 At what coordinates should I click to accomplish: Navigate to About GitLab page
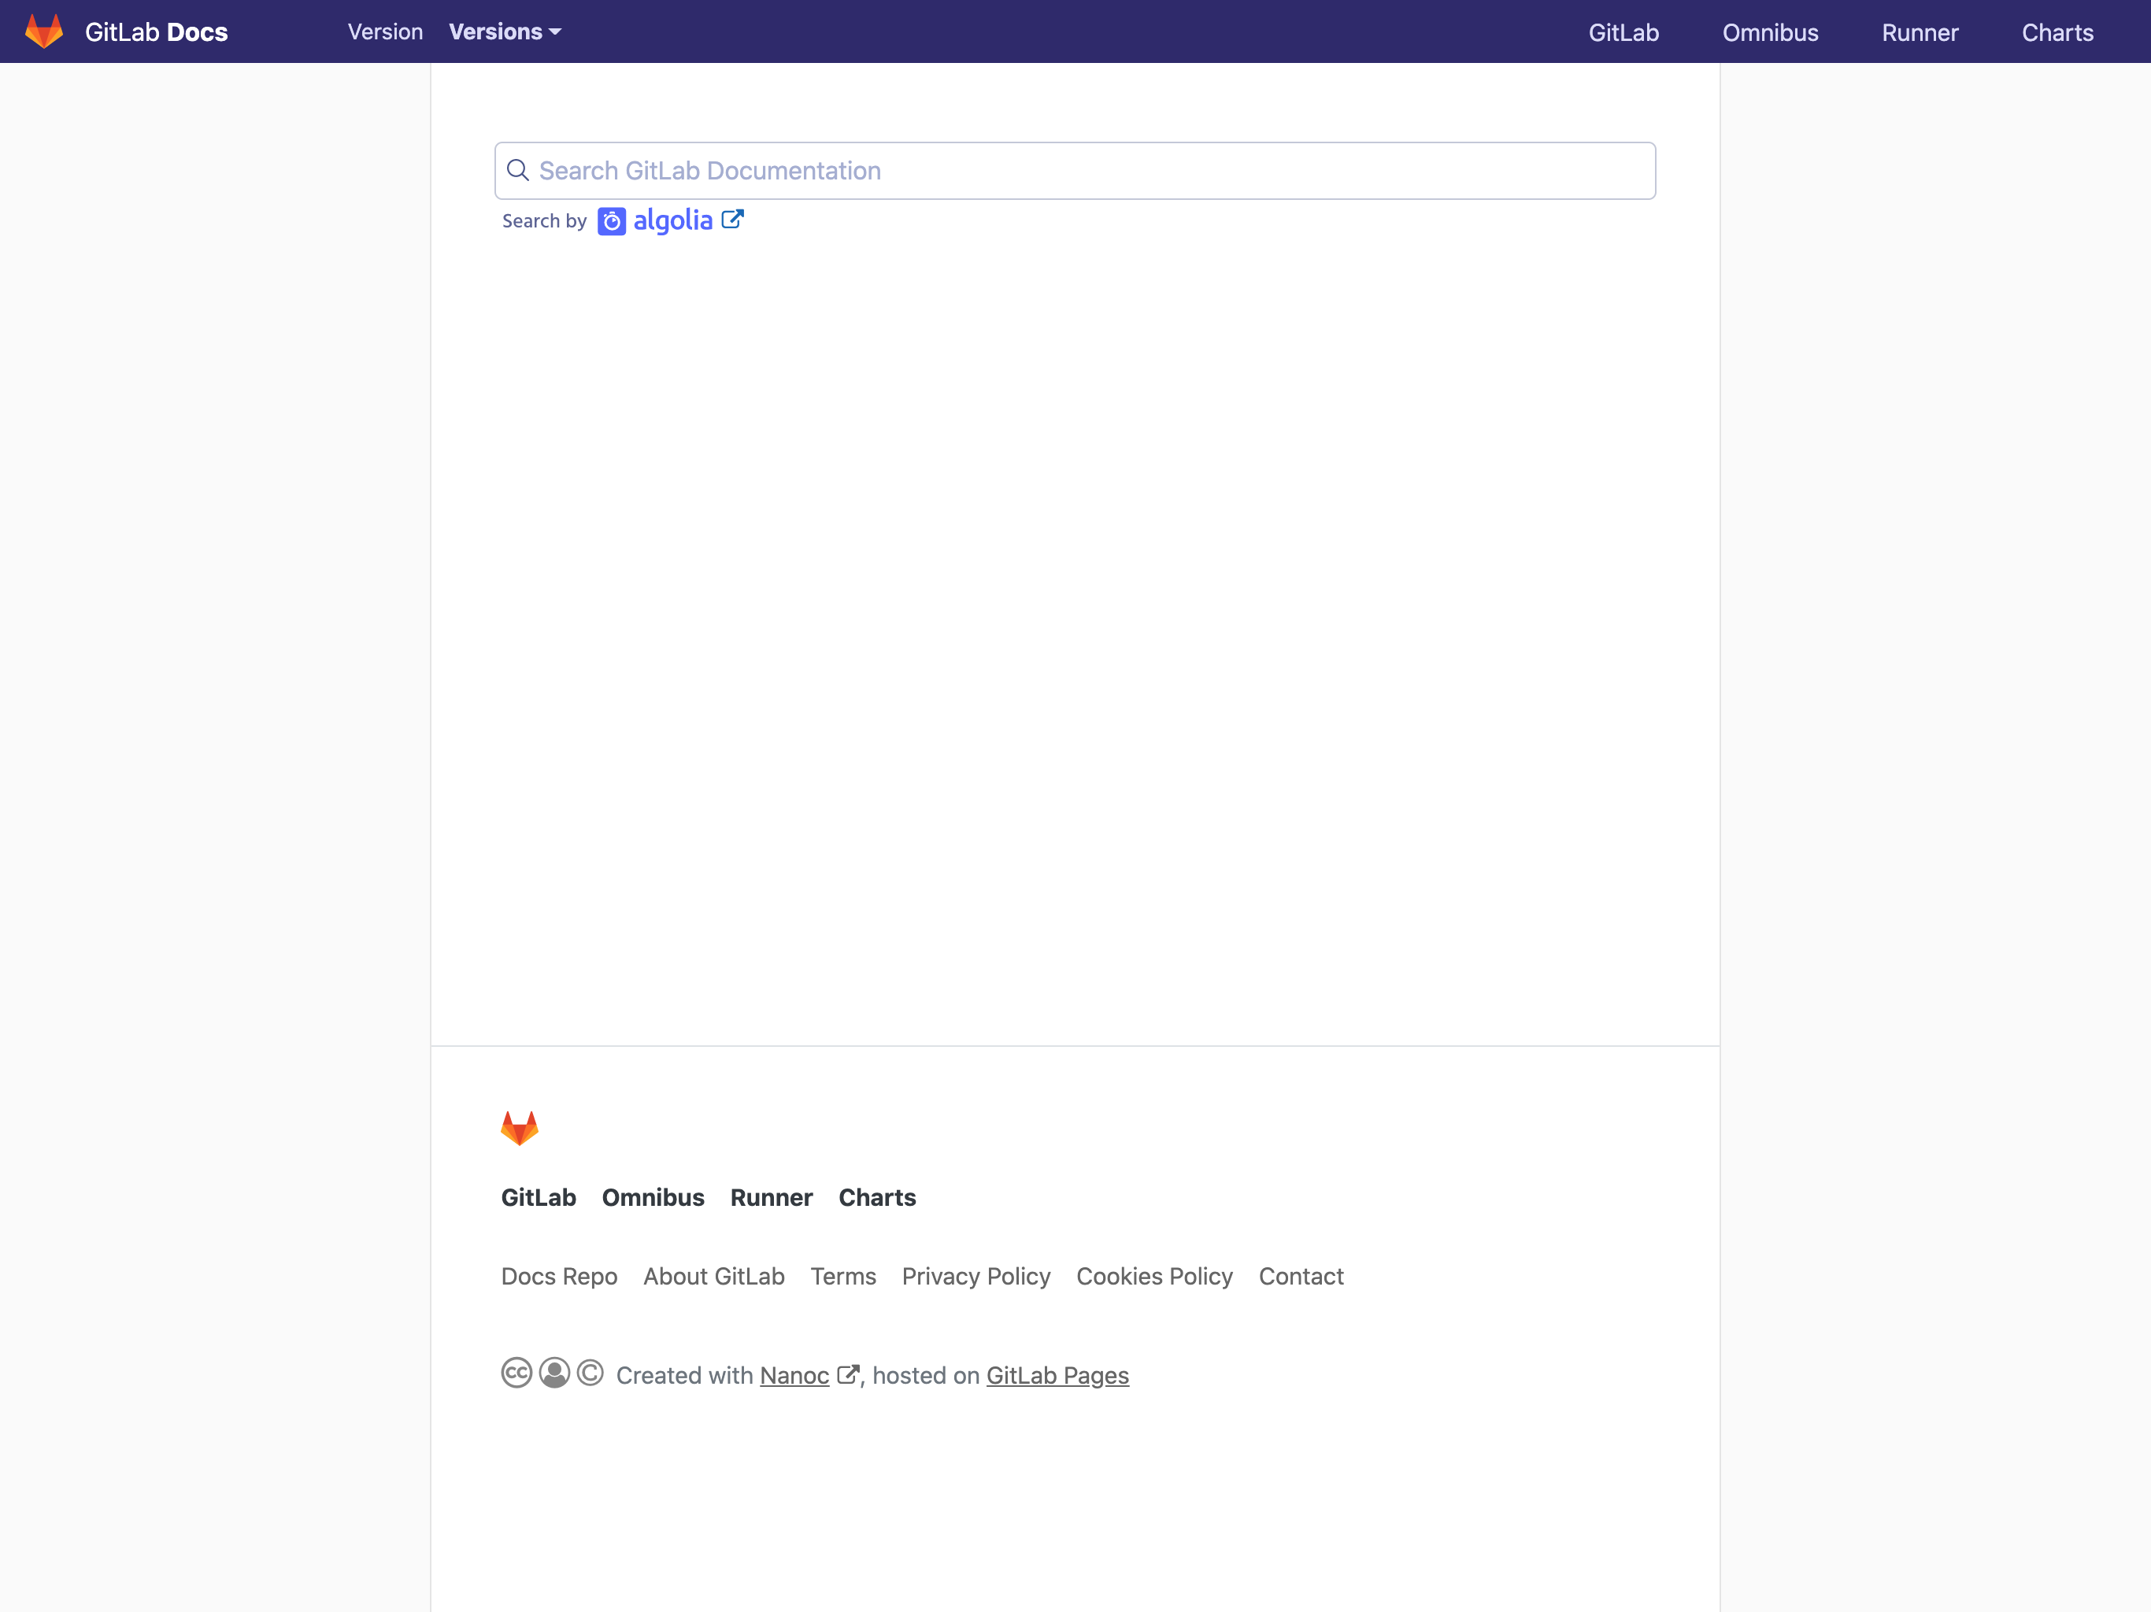713,1277
